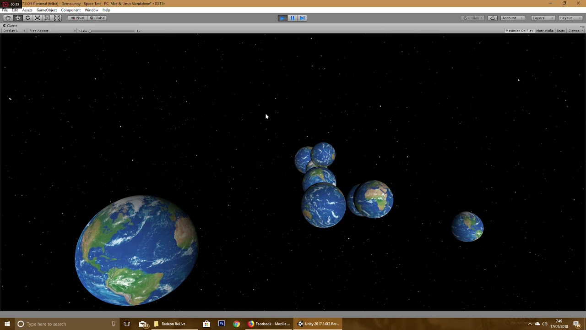Switch to Facebook Firefox window
Image resolution: width=586 pixels, height=330 pixels.
(x=269, y=324)
